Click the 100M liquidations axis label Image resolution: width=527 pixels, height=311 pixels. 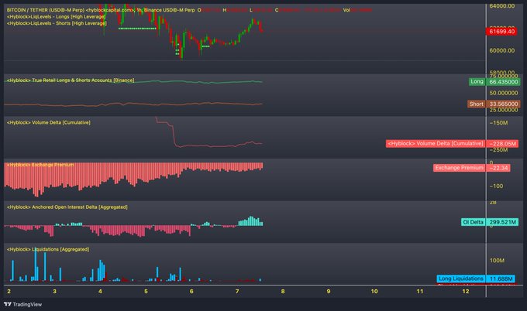click(497, 261)
